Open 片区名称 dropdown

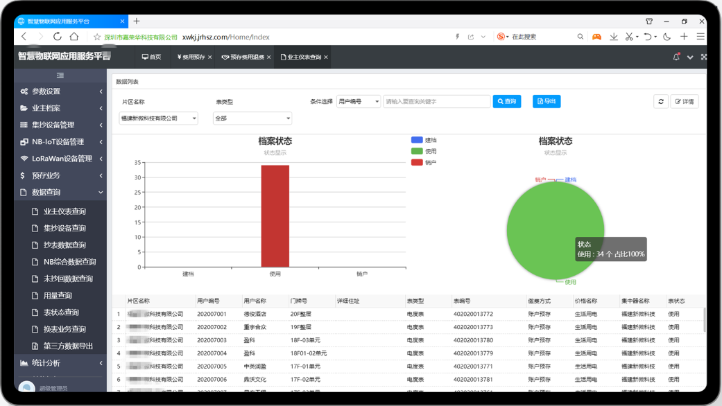158,118
